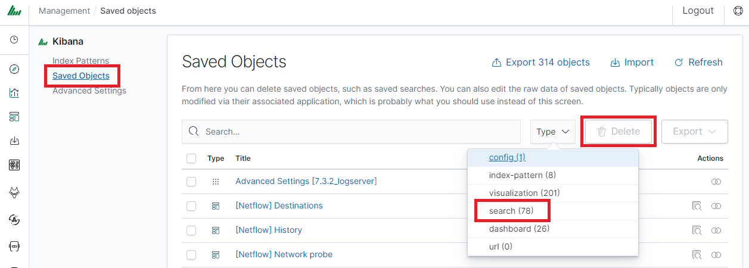749x268 pixels.
Task: Filter by visualization (201) type
Action: coord(524,193)
